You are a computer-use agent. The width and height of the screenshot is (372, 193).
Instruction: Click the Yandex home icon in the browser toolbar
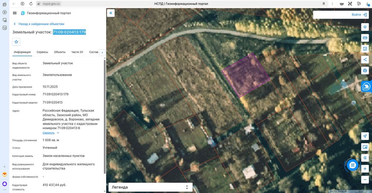[23, 4]
